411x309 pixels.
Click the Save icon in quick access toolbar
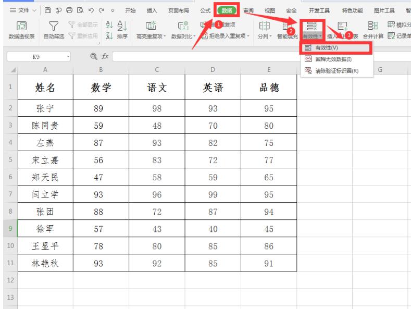tap(48, 10)
